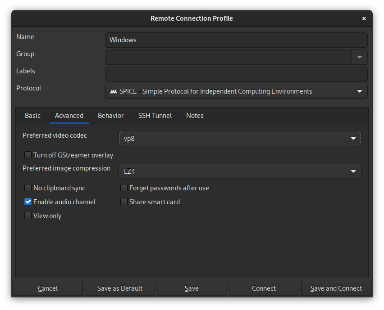Click the Connect button
The image size is (384, 310).
pyautogui.click(x=264, y=288)
